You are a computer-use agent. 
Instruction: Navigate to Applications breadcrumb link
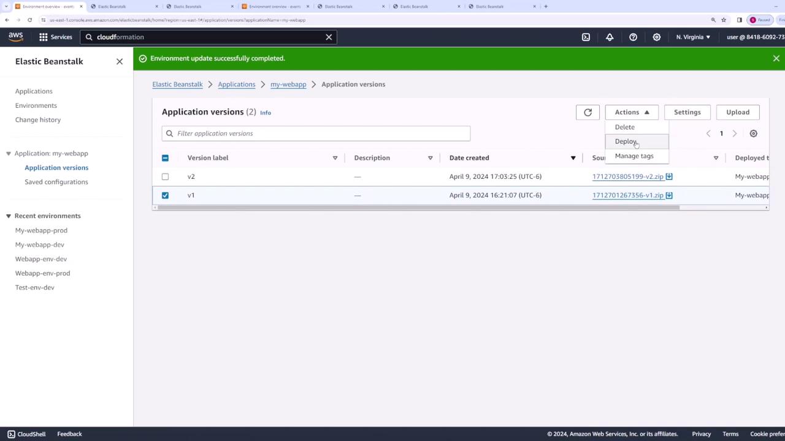[x=237, y=85]
